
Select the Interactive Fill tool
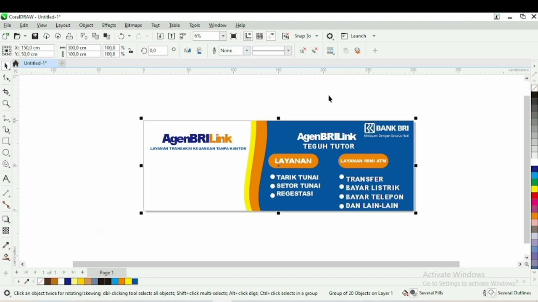click(6, 257)
